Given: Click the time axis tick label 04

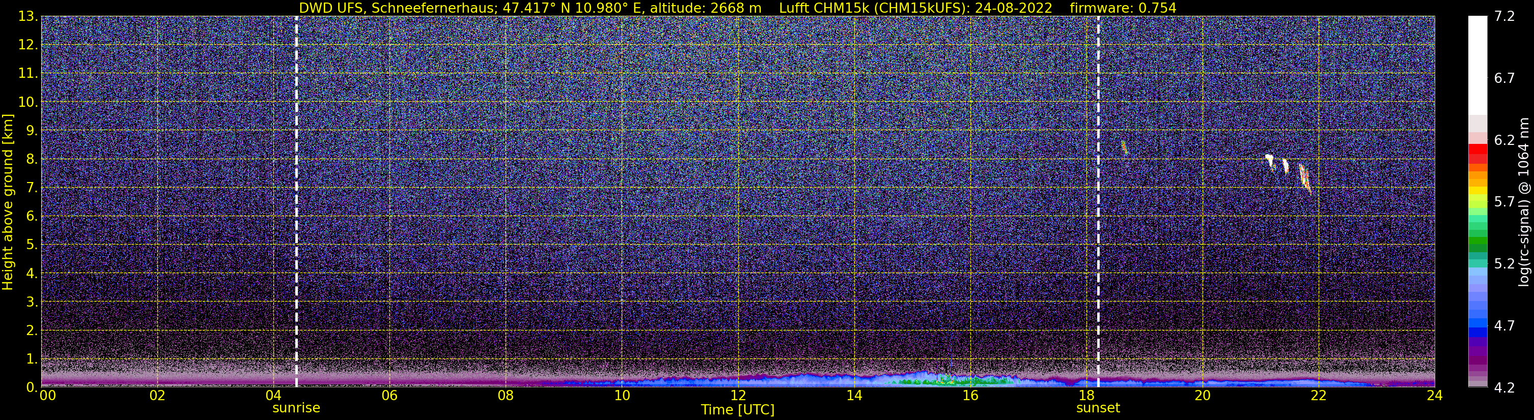Looking at the screenshot, I should (273, 396).
